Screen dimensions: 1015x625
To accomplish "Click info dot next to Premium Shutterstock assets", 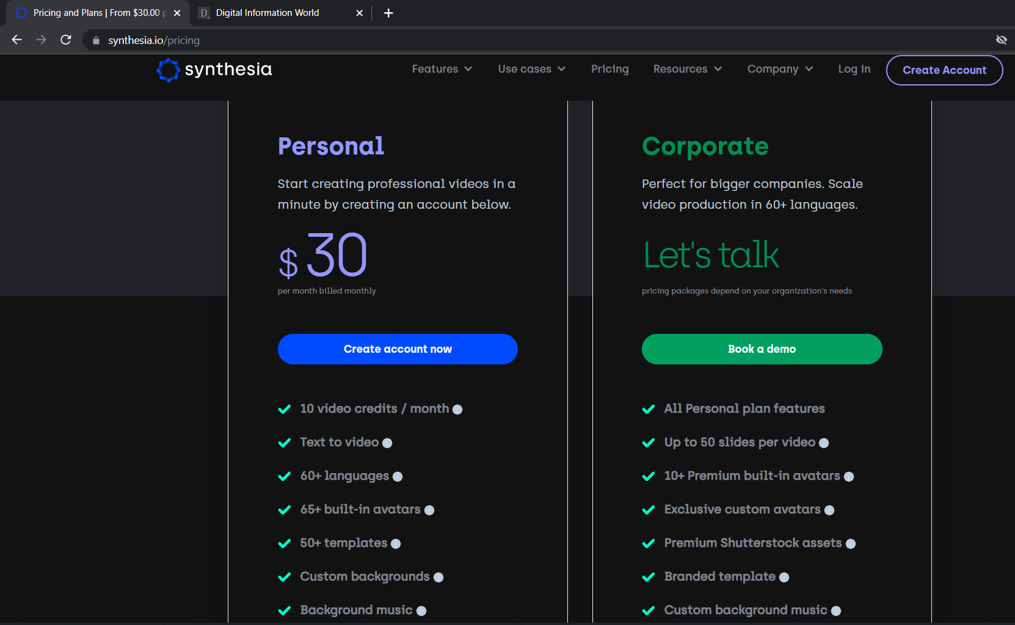I will pyautogui.click(x=851, y=544).
